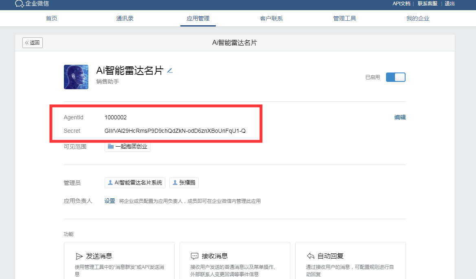Click the 销售助手 subtitle text
The height and width of the screenshot is (279, 476).
point(108,82)
